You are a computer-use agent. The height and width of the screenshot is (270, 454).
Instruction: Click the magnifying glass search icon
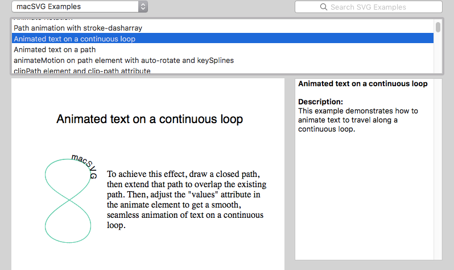pos(324,7)
